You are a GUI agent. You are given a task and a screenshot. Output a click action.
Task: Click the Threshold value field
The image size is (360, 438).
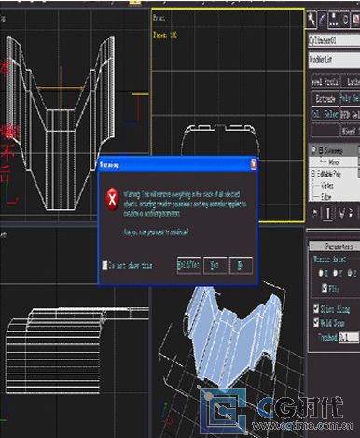(x=349, y=337)
